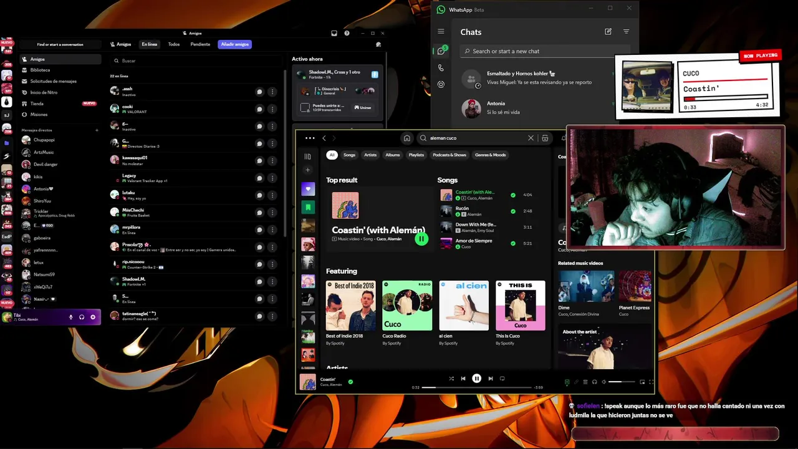Create a playlist with plus icon in Spotify
The height and width of the screenshot is (449, 798).
[x=307, y=170]
